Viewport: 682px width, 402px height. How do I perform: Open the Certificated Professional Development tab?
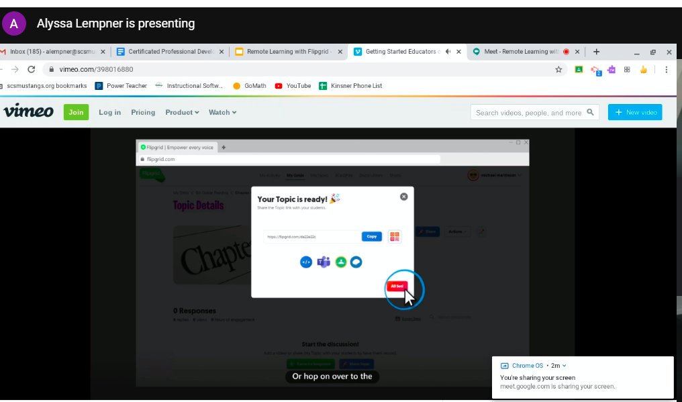[170, 51]
